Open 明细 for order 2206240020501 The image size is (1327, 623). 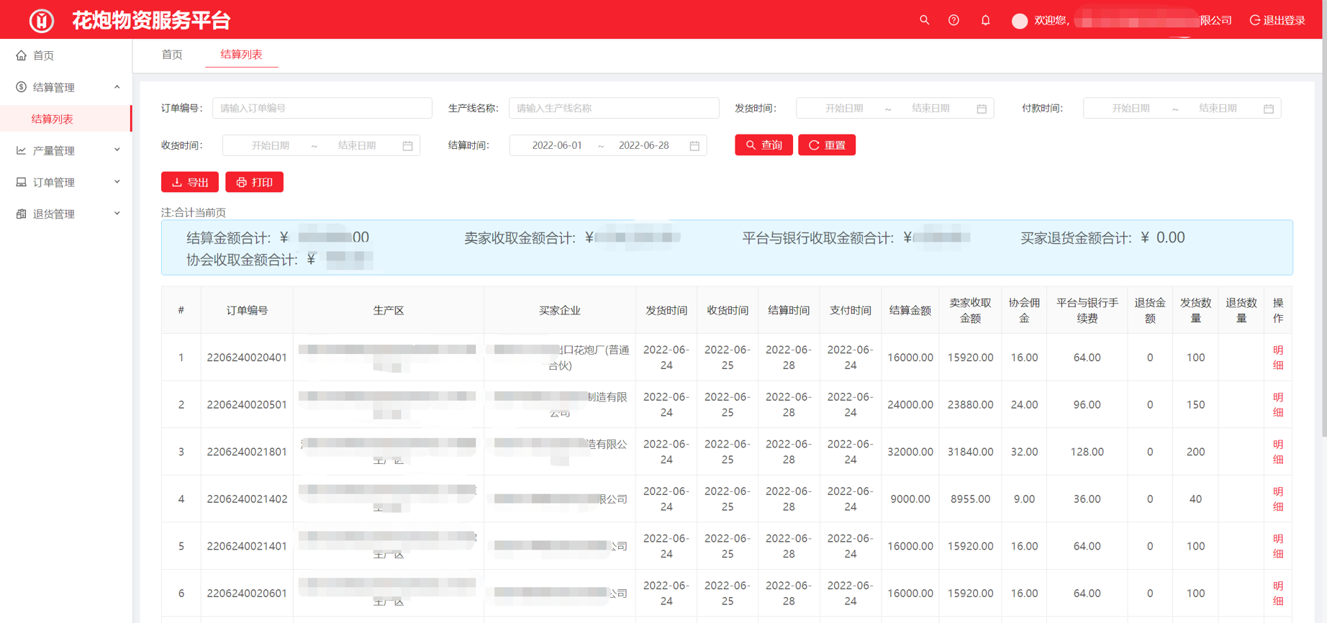(x=1278, y=404)
